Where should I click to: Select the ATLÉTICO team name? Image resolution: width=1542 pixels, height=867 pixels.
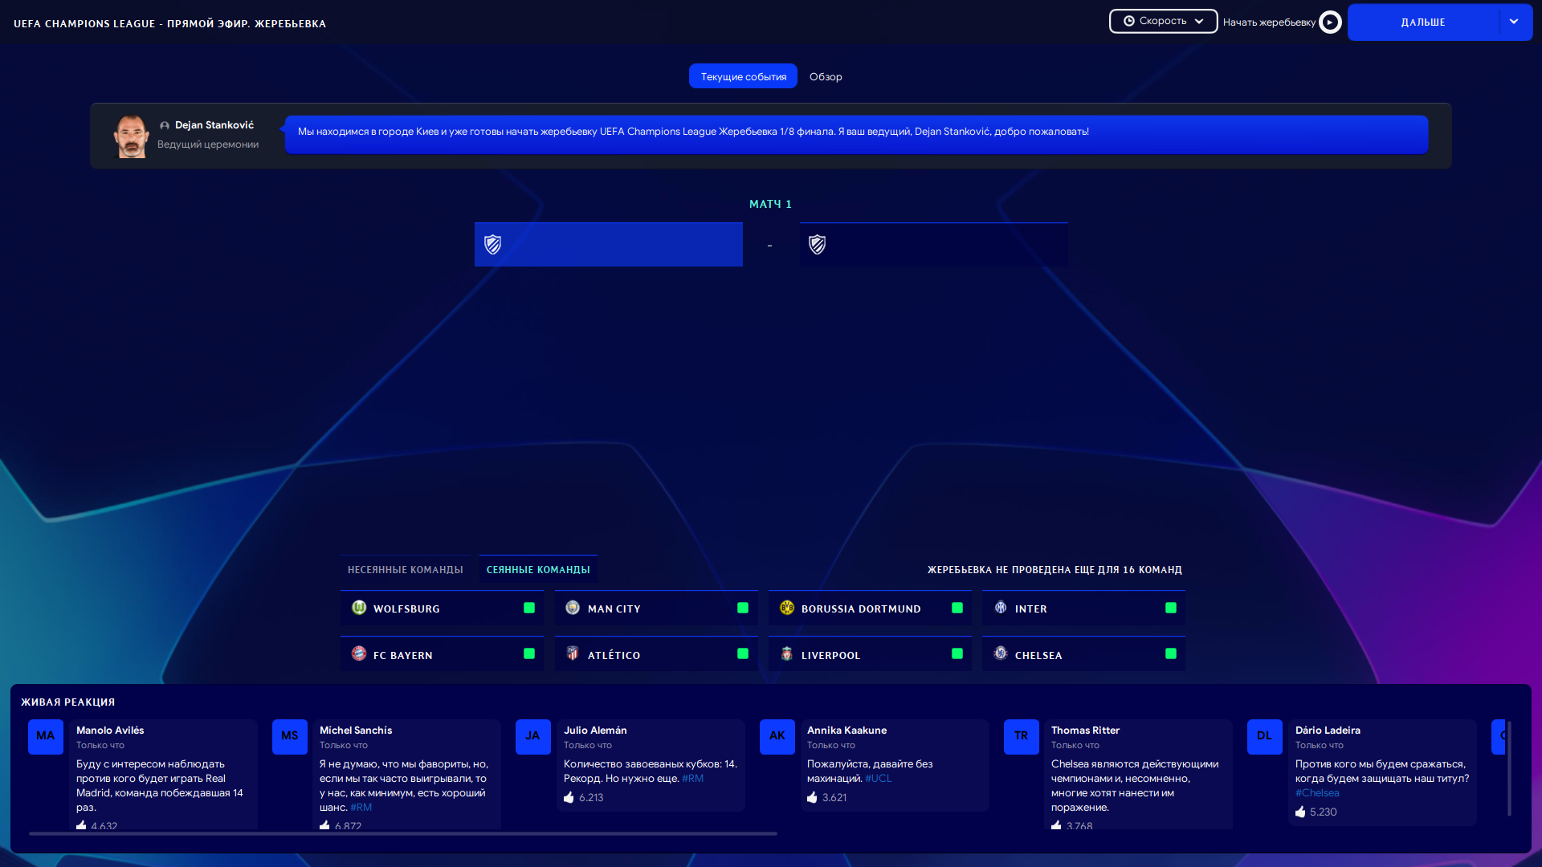point(614,656)
